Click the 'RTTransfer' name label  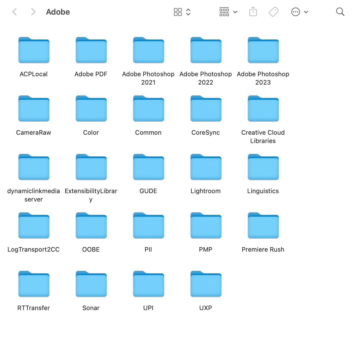[x=34, y=308]
